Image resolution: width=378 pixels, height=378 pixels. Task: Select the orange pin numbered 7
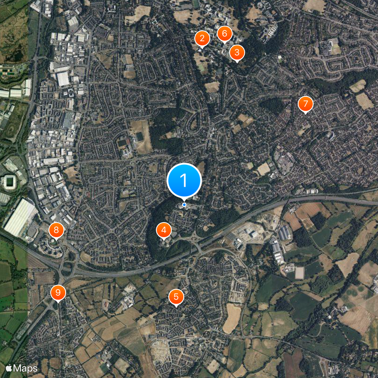click(305, 104)
